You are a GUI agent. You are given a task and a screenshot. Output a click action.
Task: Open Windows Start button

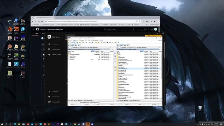coord(2,124)
